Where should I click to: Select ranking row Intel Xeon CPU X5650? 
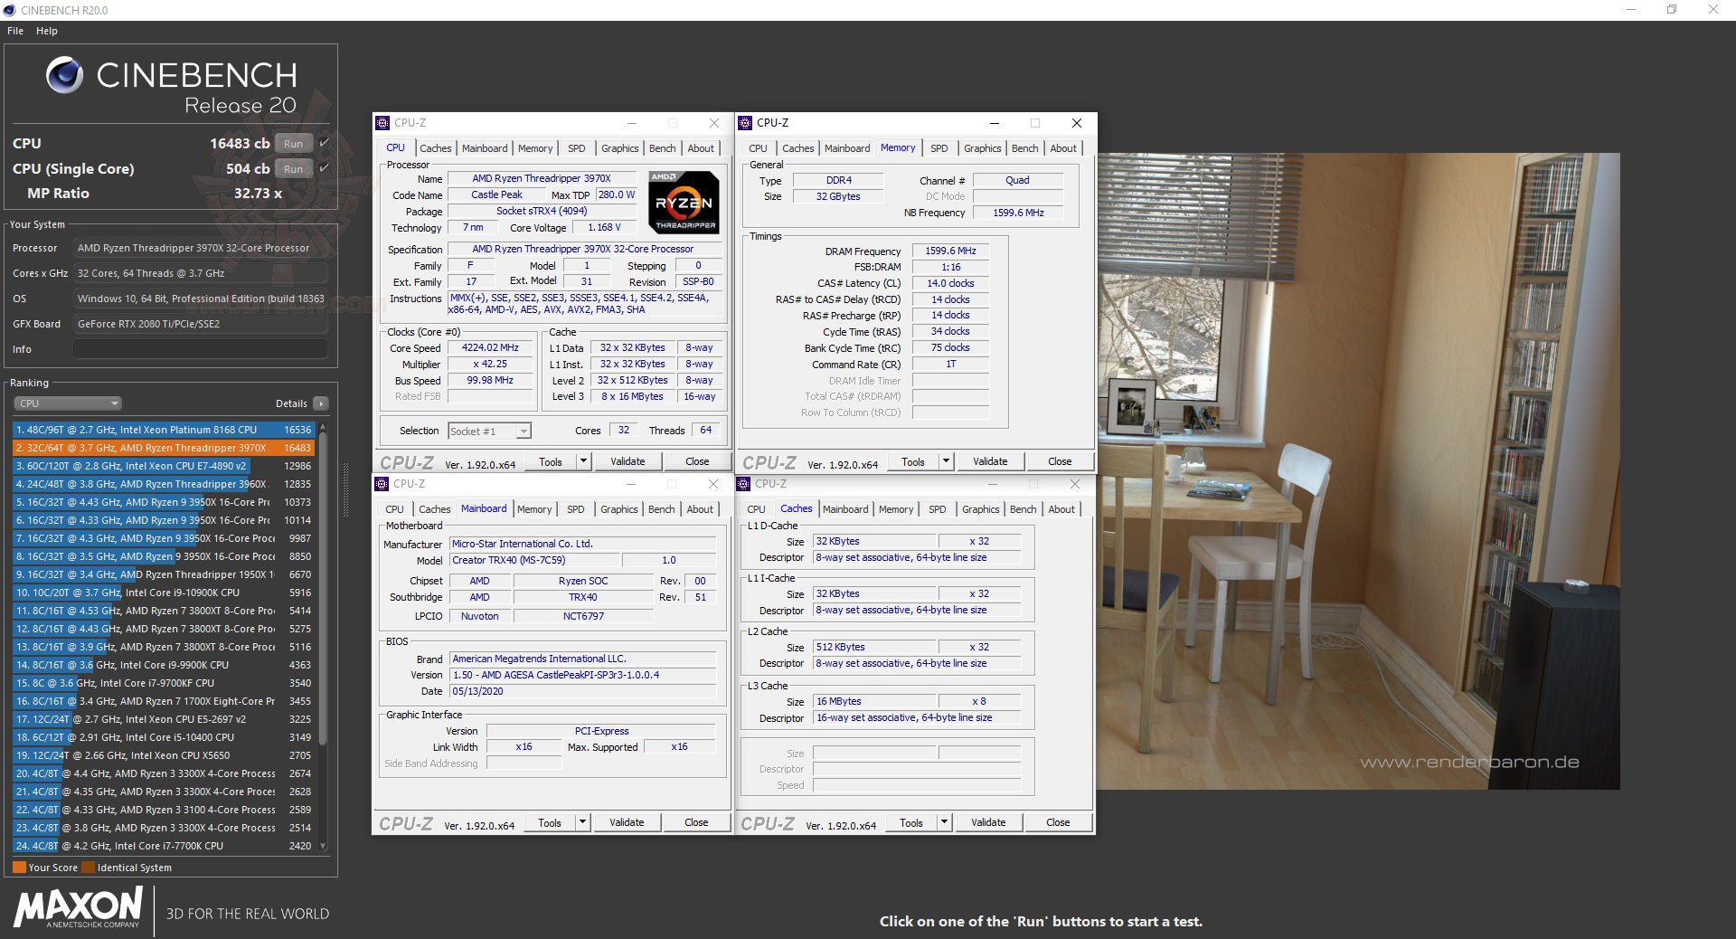pos(164,755)
